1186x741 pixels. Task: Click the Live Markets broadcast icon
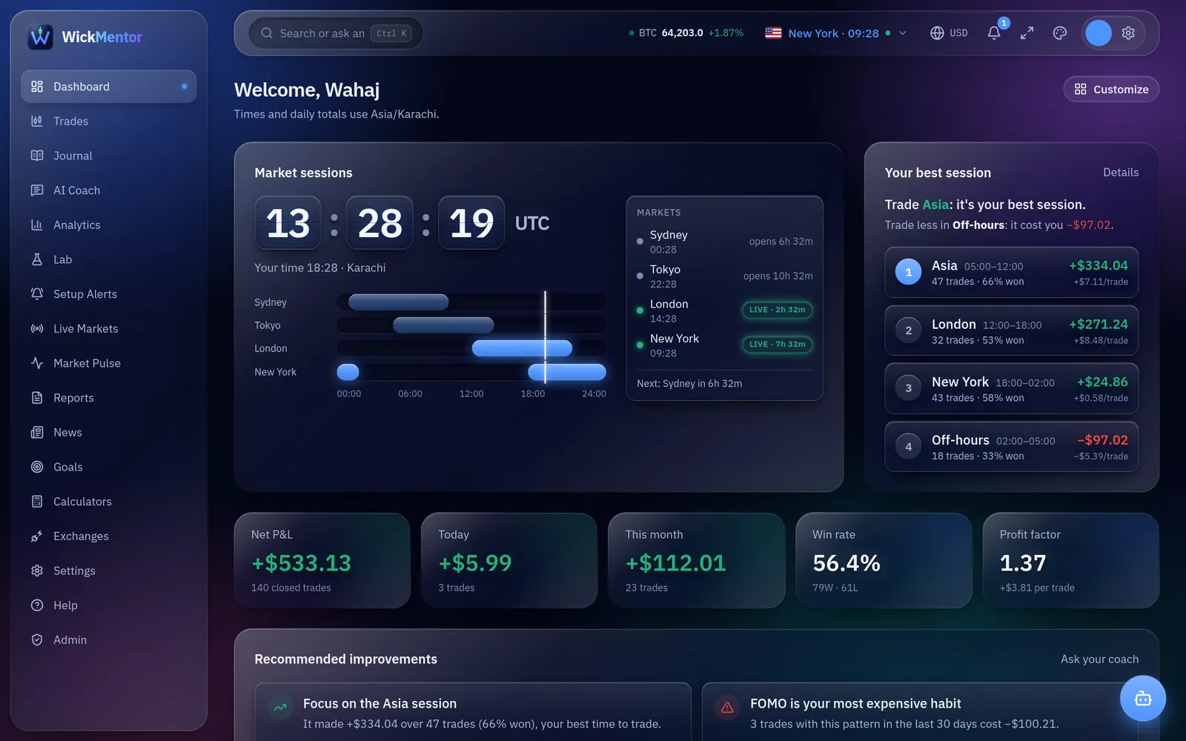(x=37, y=329)
